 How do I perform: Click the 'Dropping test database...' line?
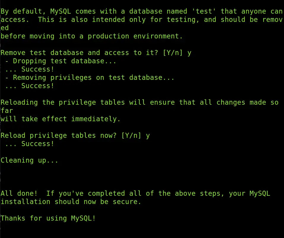point(61,61)
